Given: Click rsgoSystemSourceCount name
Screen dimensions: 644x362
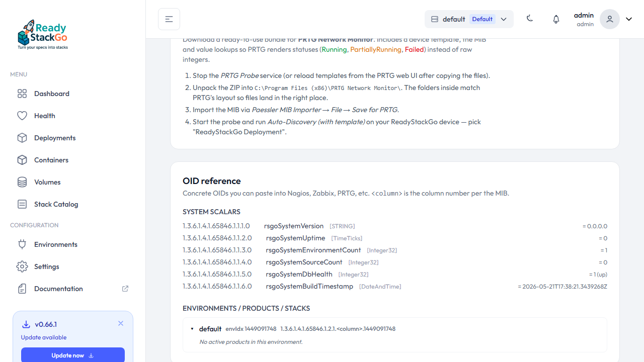Looking at the screenshot, I should tap(304, 262).
